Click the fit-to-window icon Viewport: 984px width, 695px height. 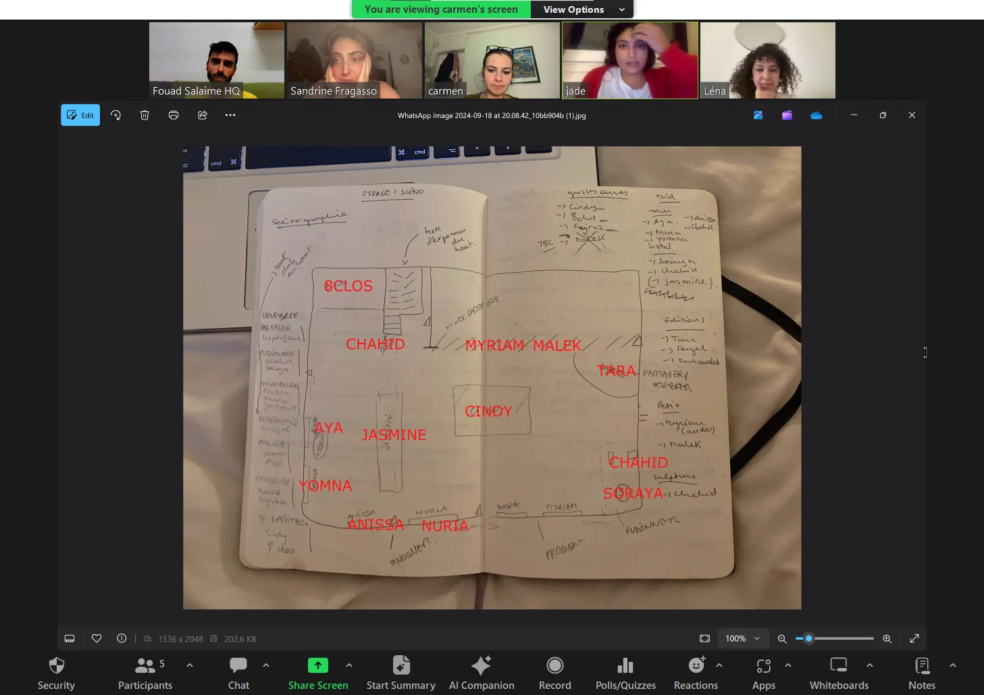704,638
